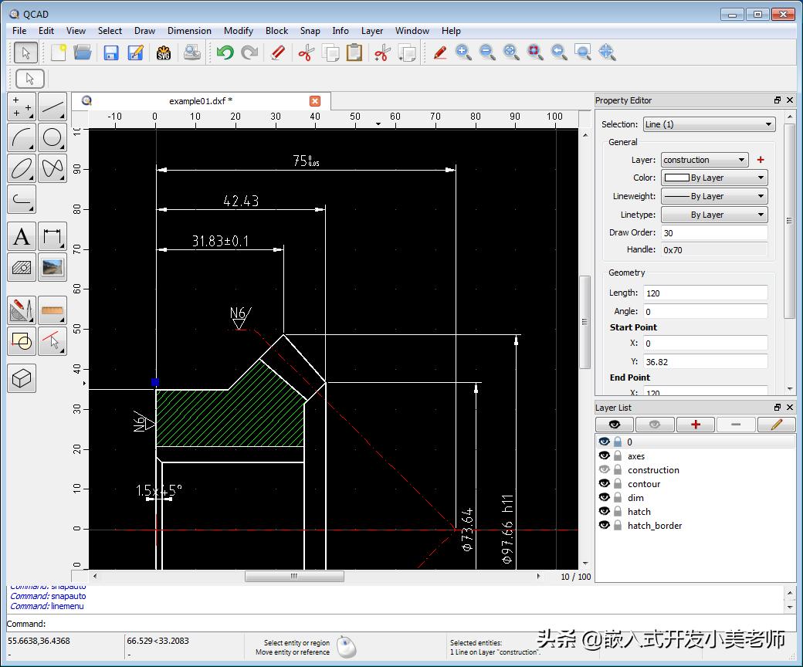Screen dimensions: 803x667
Task: Remove layer with minus button
Action: [736, 425]
